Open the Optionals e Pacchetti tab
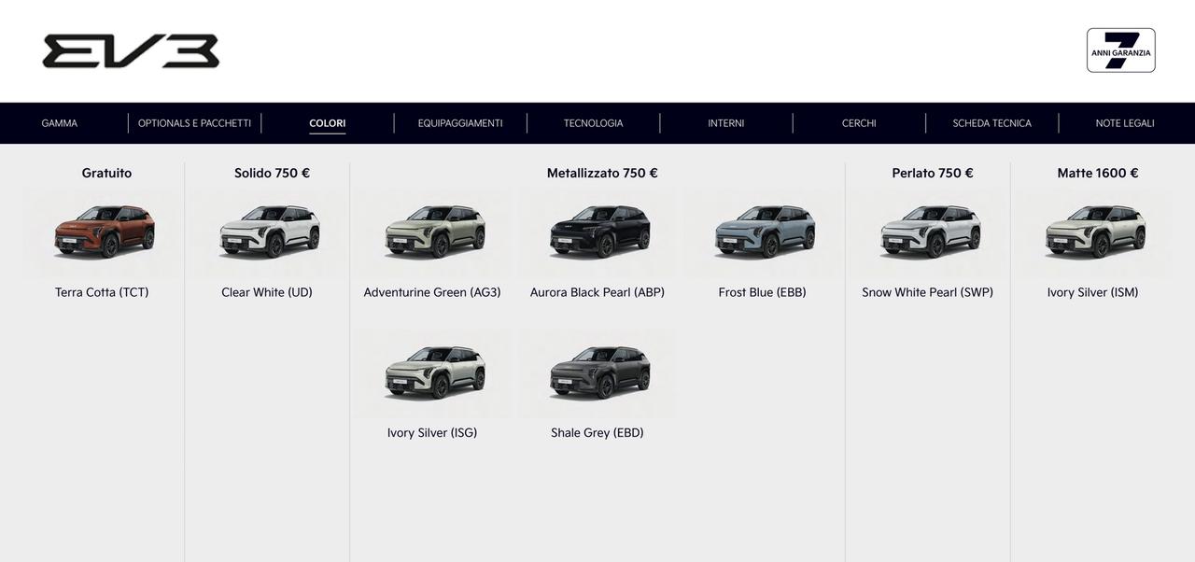Viewport: 1195px width, 562px height. click(x=194, y=123)
